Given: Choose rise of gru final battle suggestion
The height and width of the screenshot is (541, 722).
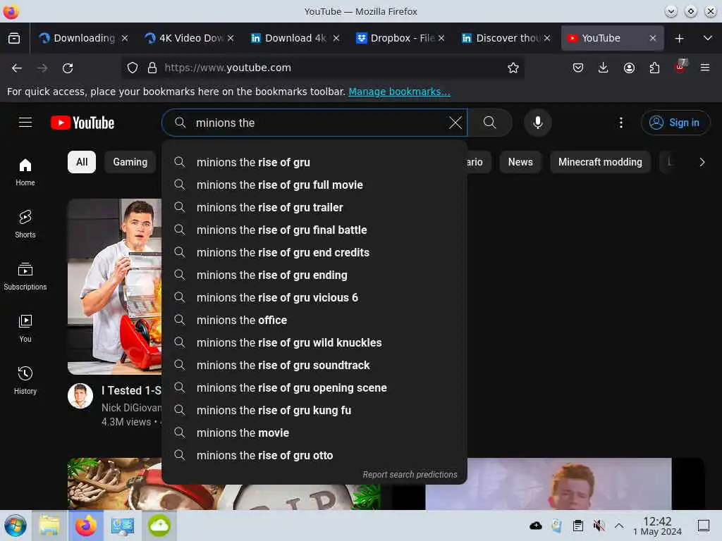Looking at the screenshot, I should click(x=314, y=230).
